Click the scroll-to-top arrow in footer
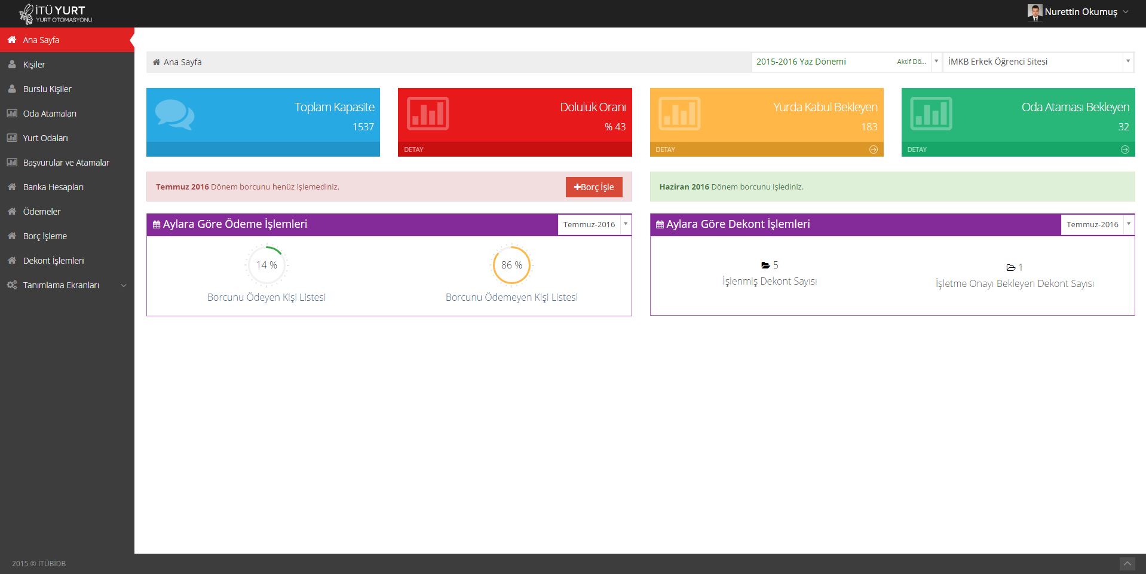The image size is (1146, 574). click(x=1127, y=564)
